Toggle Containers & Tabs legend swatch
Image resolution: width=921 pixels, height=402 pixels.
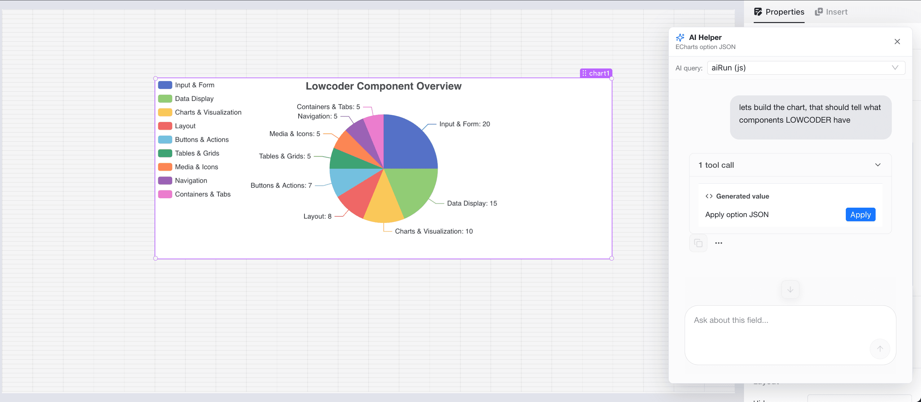[165, 194]
